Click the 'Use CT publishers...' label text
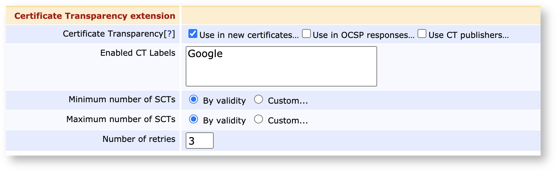 pyautogui.click(x=468, y=35)
